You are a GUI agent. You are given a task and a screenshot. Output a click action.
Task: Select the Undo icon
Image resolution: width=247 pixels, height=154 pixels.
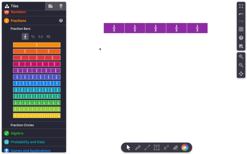click(241, 14)
